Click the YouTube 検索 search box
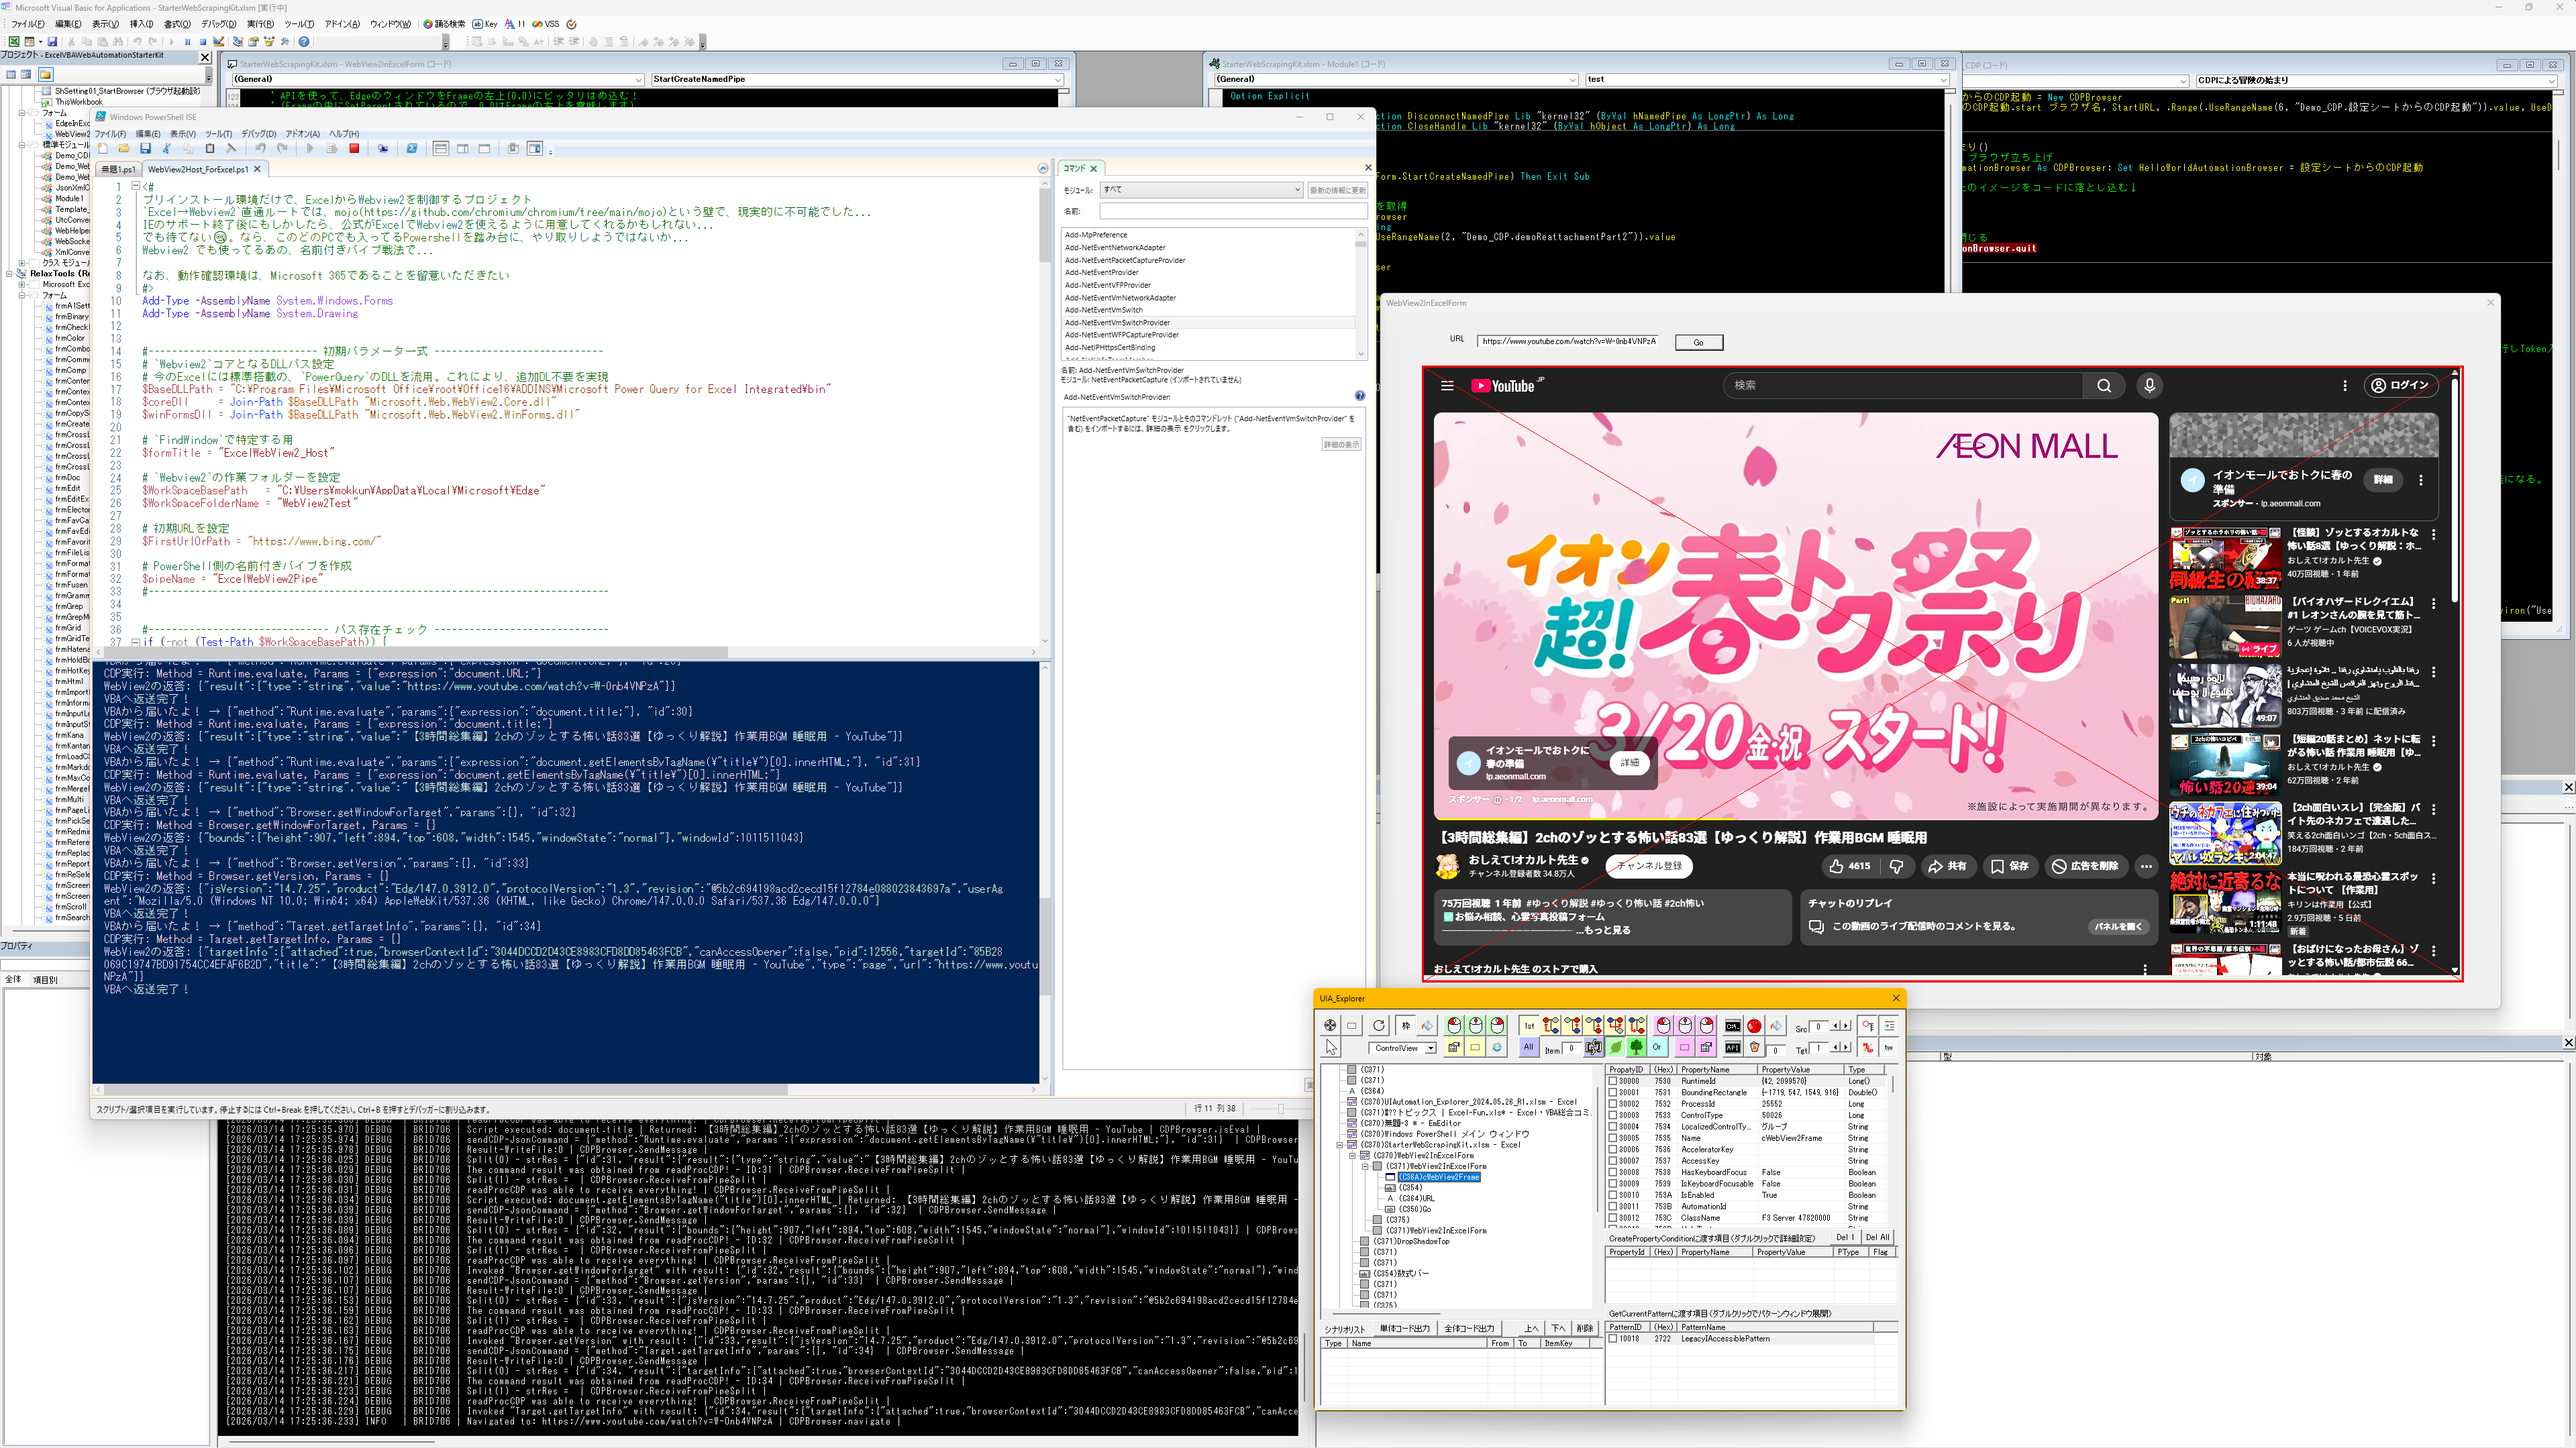Viewport: 2576px width, 1448px height. [1904, 386]
